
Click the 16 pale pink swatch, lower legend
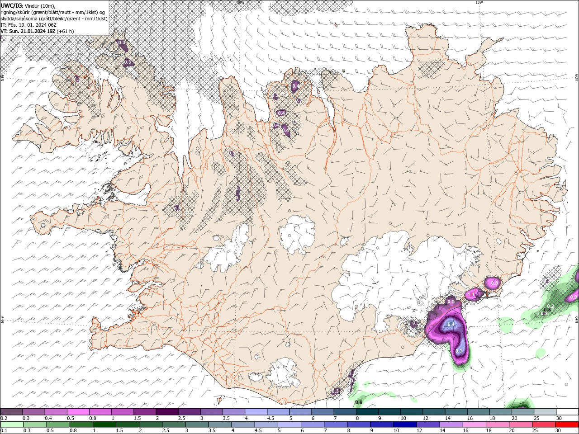point(474,425)
